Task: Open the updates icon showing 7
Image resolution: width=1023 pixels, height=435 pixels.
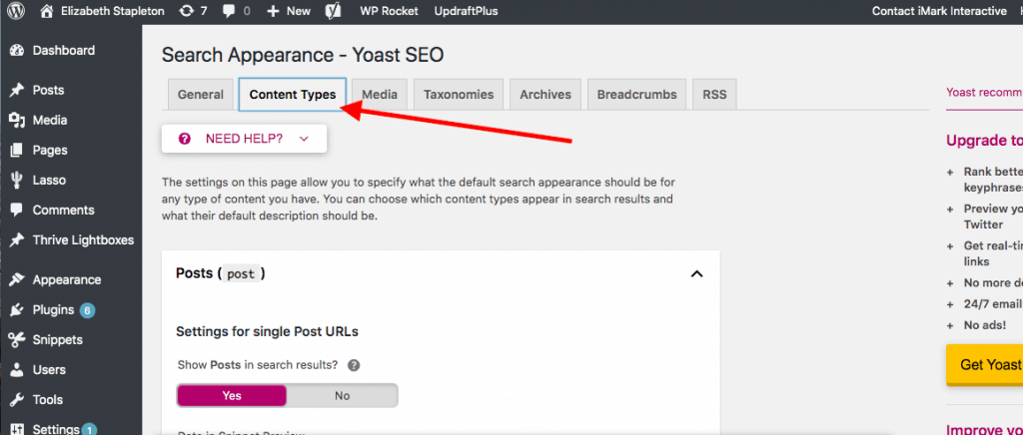Action: [x=187, y=11]
